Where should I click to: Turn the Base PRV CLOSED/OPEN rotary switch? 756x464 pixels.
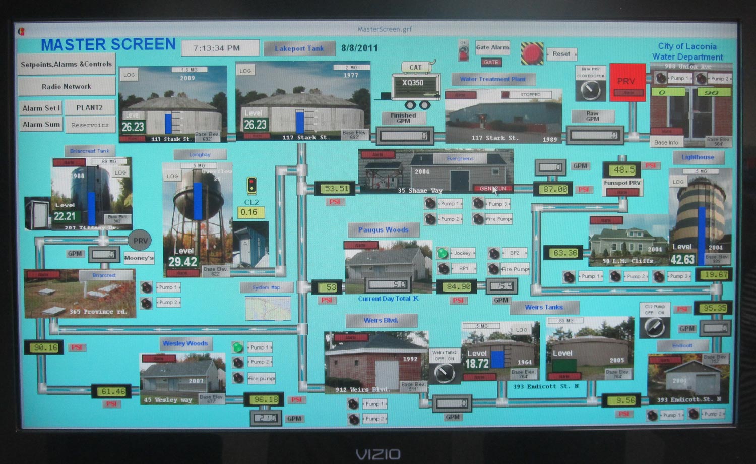[x=590, y=90]
